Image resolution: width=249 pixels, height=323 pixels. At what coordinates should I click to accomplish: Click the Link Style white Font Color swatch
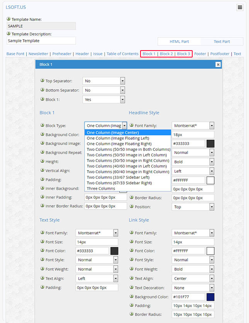[210, 251]
